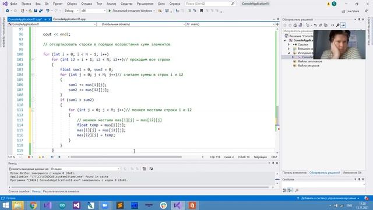Image resolution: width=373 pixels, height=210 pixels.
Task: Click the Save All icon in toolbar
Action: [x=41, y=10]
